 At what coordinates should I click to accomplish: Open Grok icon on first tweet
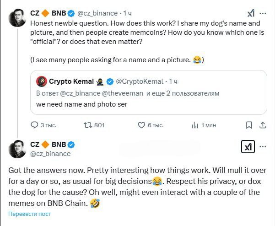pos(251,13)
